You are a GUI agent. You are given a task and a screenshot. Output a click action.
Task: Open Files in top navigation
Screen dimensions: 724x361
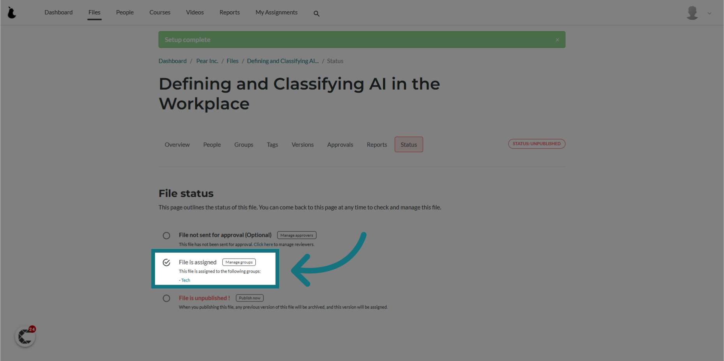94,12
